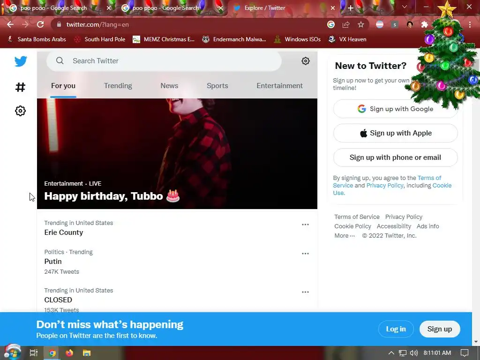Open Cookie Use link
480x360 pixels.
click(442, 185)
